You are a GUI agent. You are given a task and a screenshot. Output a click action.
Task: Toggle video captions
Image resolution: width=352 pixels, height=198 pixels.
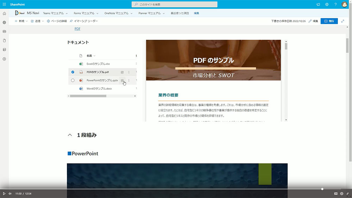(335, 193)
